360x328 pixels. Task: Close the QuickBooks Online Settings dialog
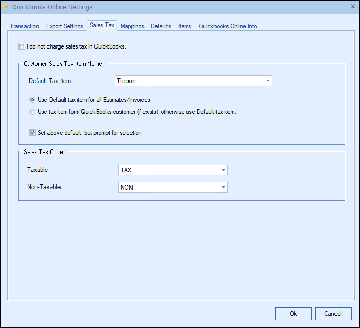tap(353, 6)
